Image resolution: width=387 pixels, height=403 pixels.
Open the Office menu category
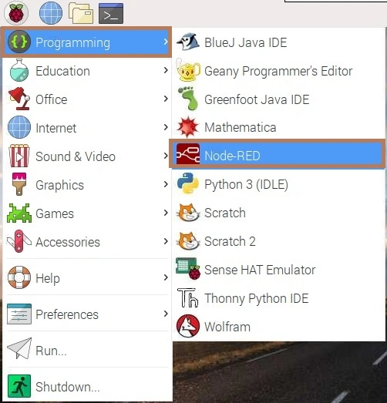pos(86,99)
